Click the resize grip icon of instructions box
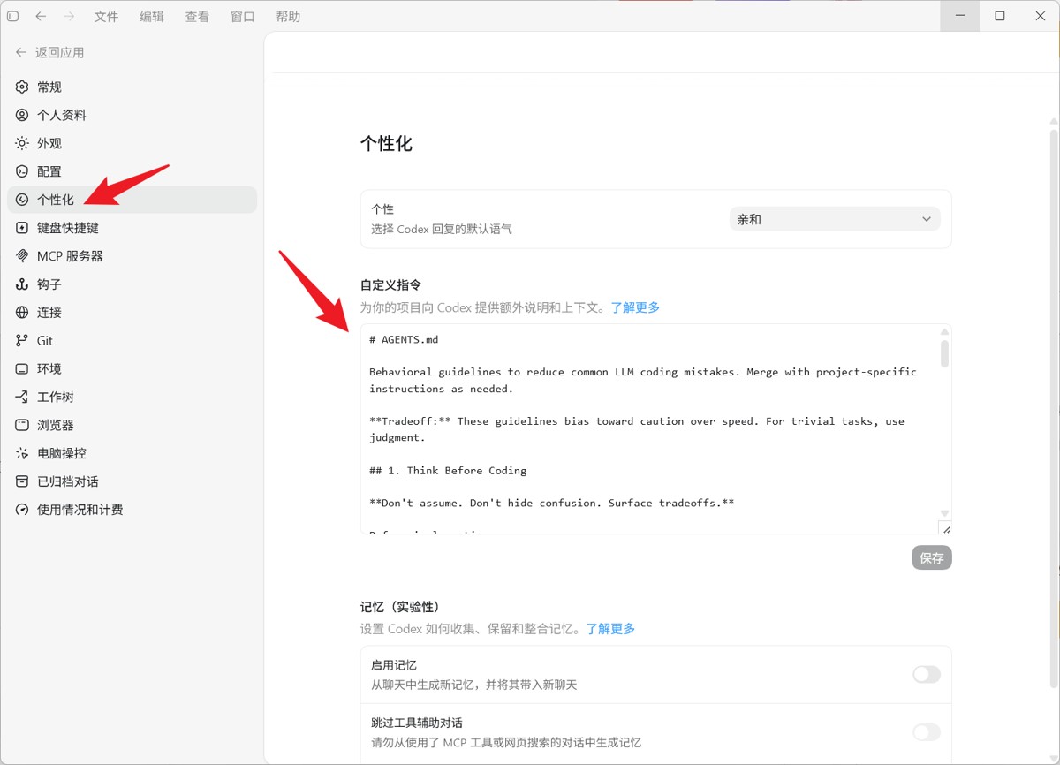 [945, 529]
